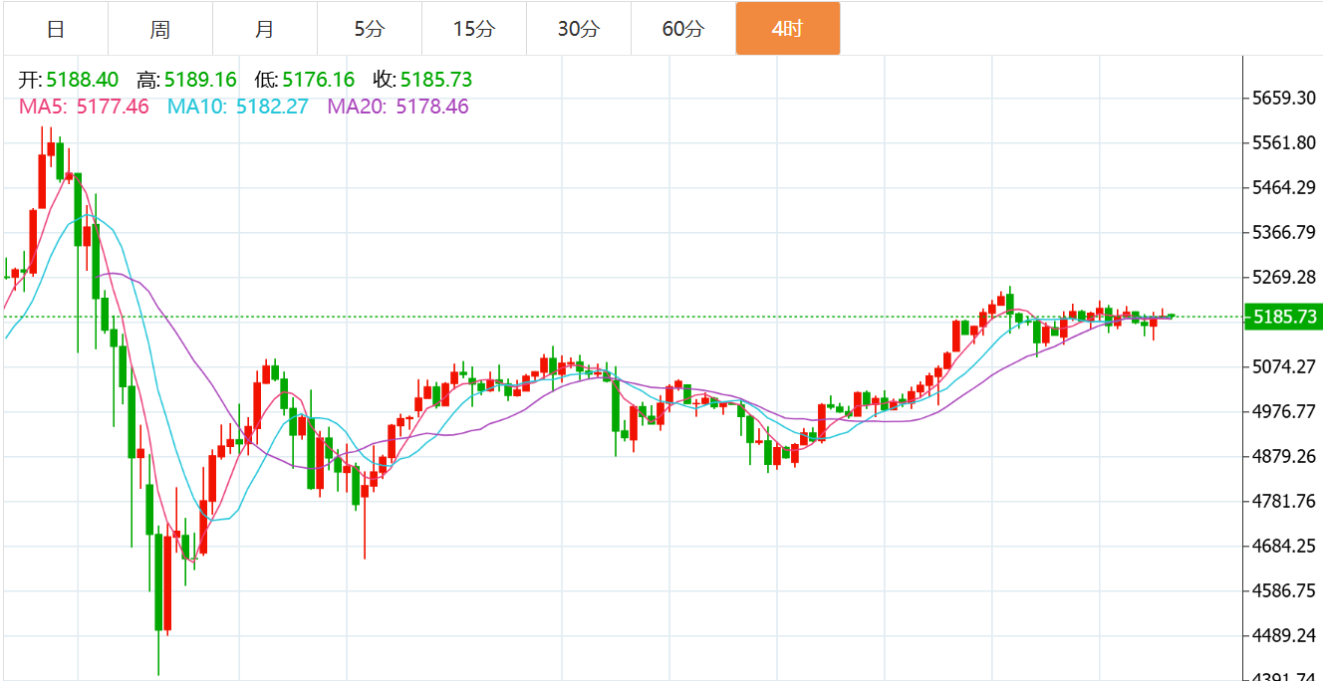Click the MA10 value 5182.27 label
This screenshot has width=1323, height=681.
click(238, 106)
